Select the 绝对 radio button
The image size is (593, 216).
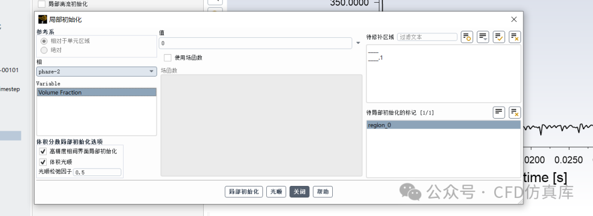(44, 50)
